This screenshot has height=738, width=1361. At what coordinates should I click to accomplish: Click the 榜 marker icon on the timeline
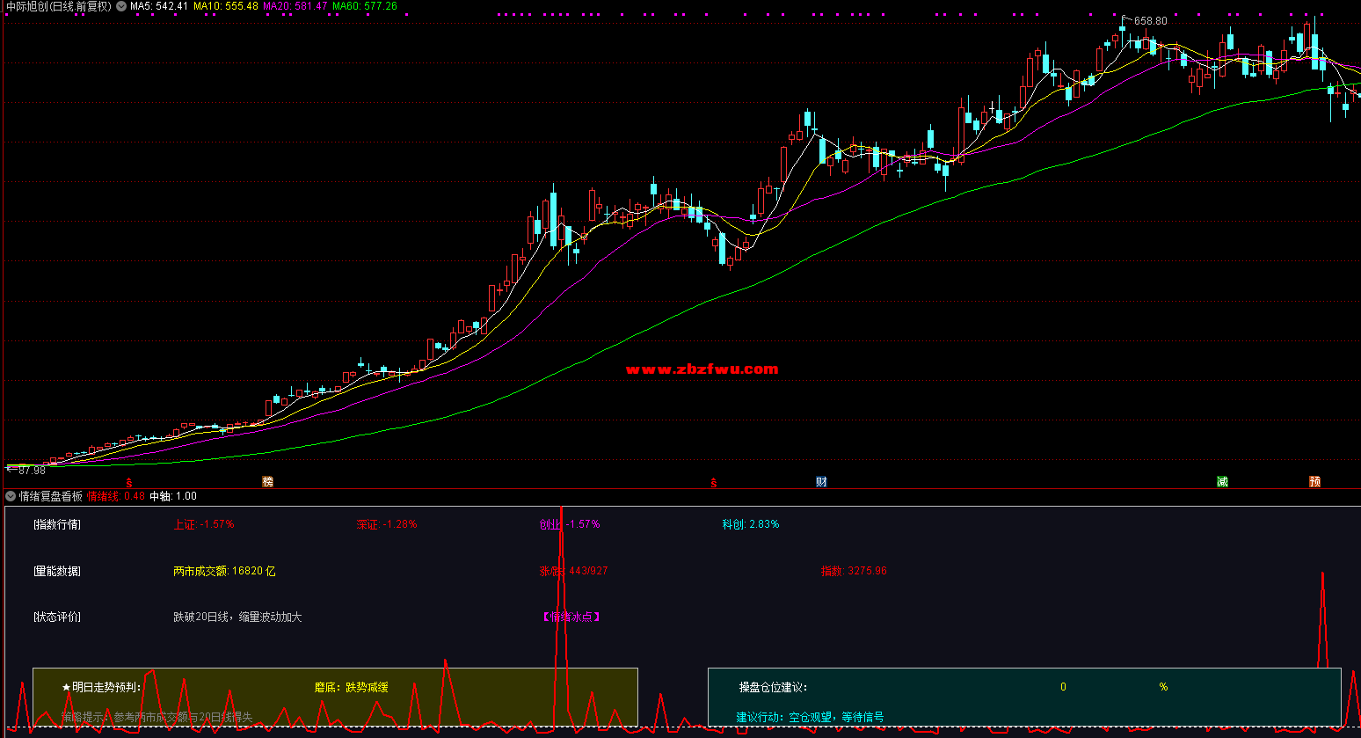(x=268, y=482)
